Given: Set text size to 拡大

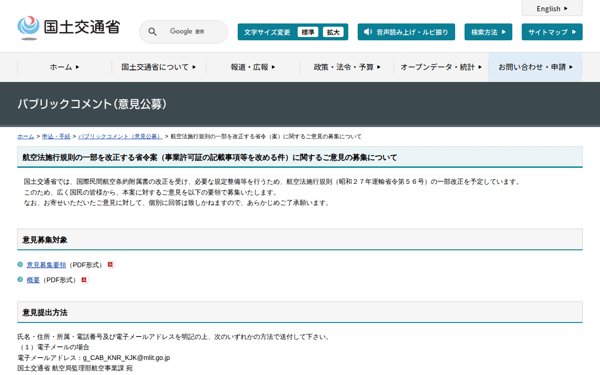Looking at the screenshot, I should pyautogui.click(x=333, y=32).
